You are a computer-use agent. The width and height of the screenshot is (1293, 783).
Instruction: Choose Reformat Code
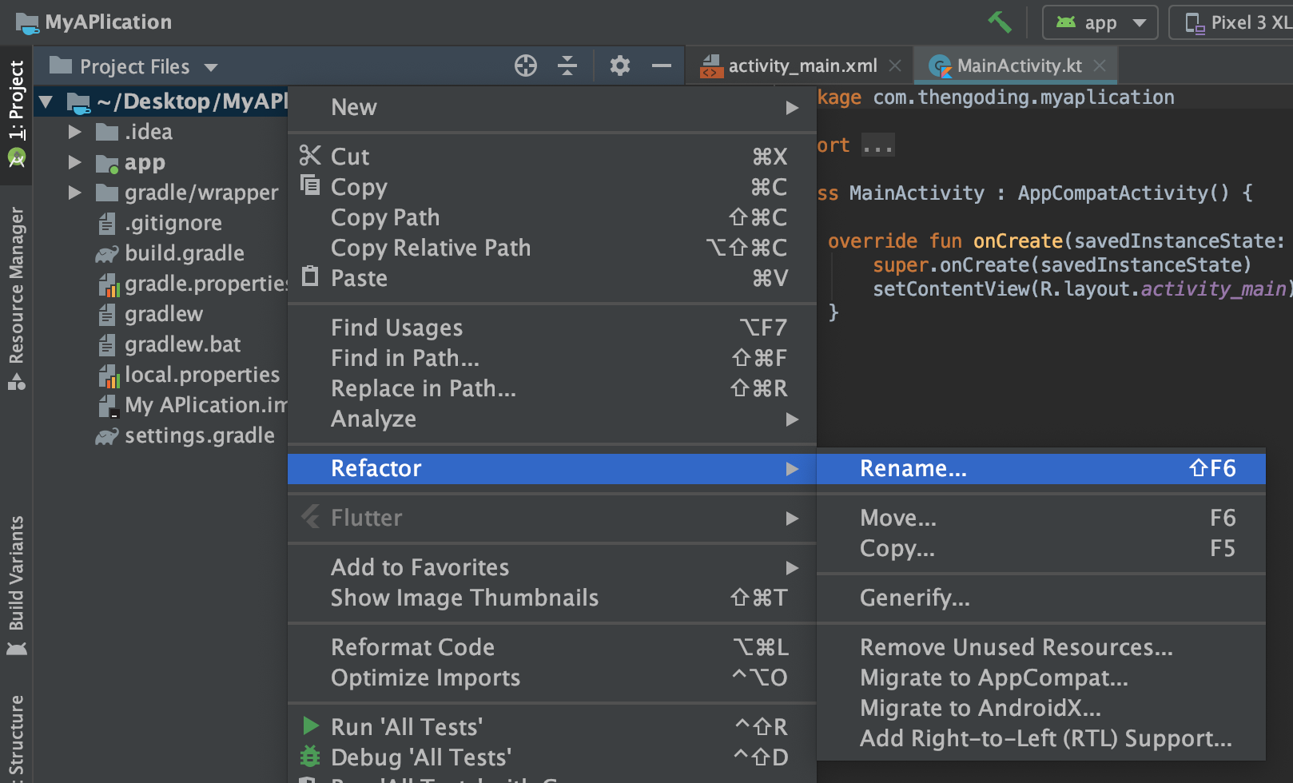[x=551, y=647]
